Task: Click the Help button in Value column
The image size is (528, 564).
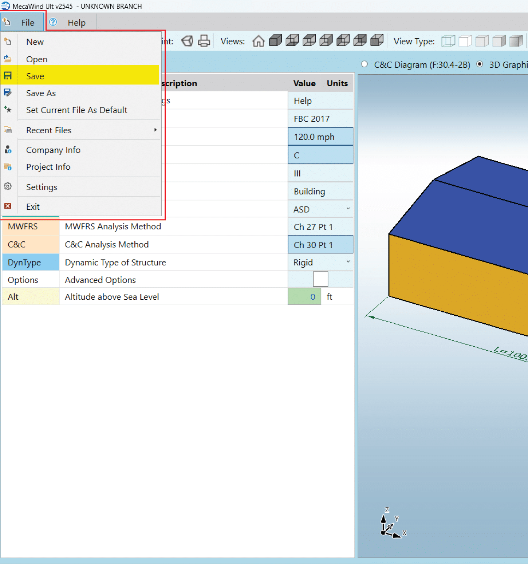Action: (320, 101)
